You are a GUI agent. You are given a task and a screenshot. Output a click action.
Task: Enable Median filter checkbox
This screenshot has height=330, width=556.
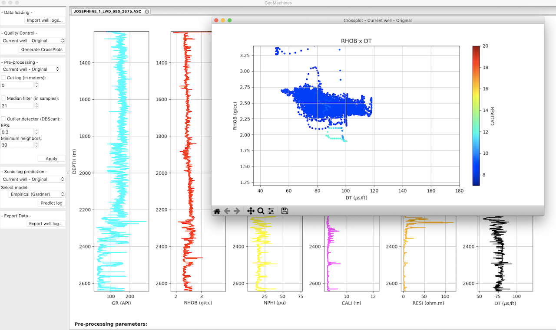pyautogui.click(x=3, y=98)
